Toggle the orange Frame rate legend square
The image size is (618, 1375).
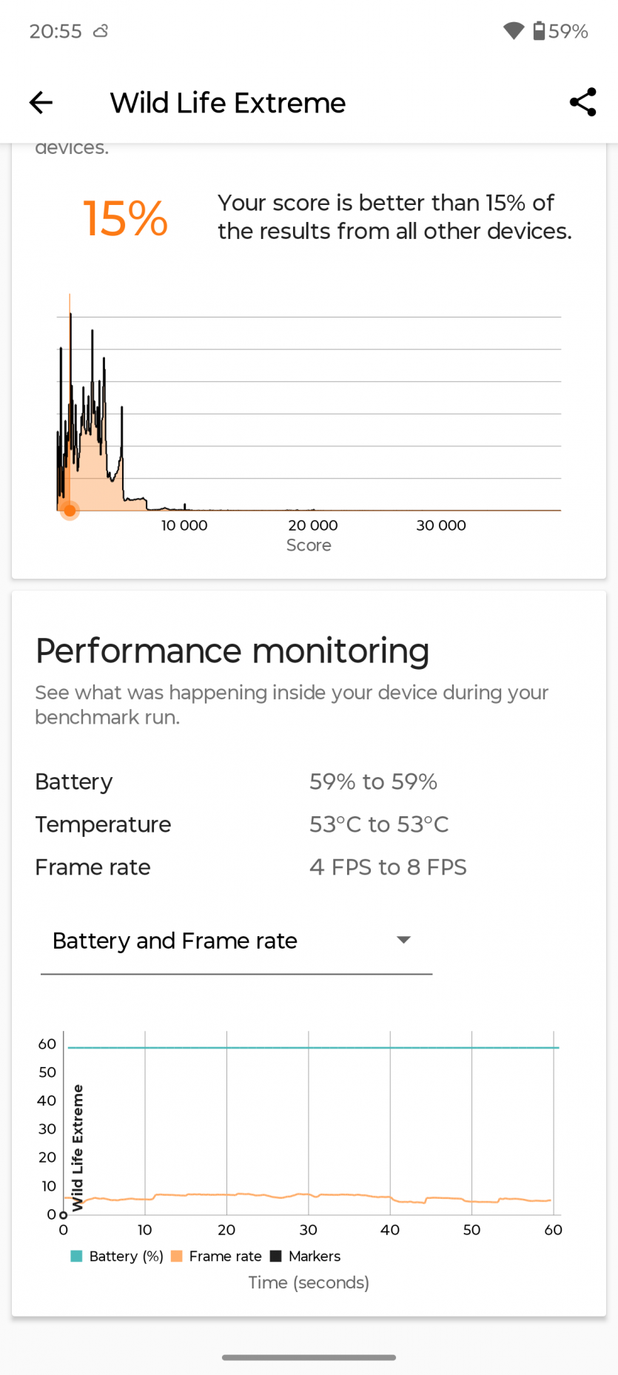click(x=177, y=1256)
